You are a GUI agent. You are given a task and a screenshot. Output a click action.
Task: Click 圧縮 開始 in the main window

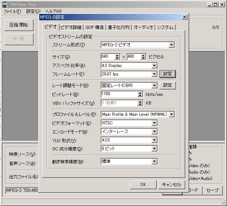19,25
